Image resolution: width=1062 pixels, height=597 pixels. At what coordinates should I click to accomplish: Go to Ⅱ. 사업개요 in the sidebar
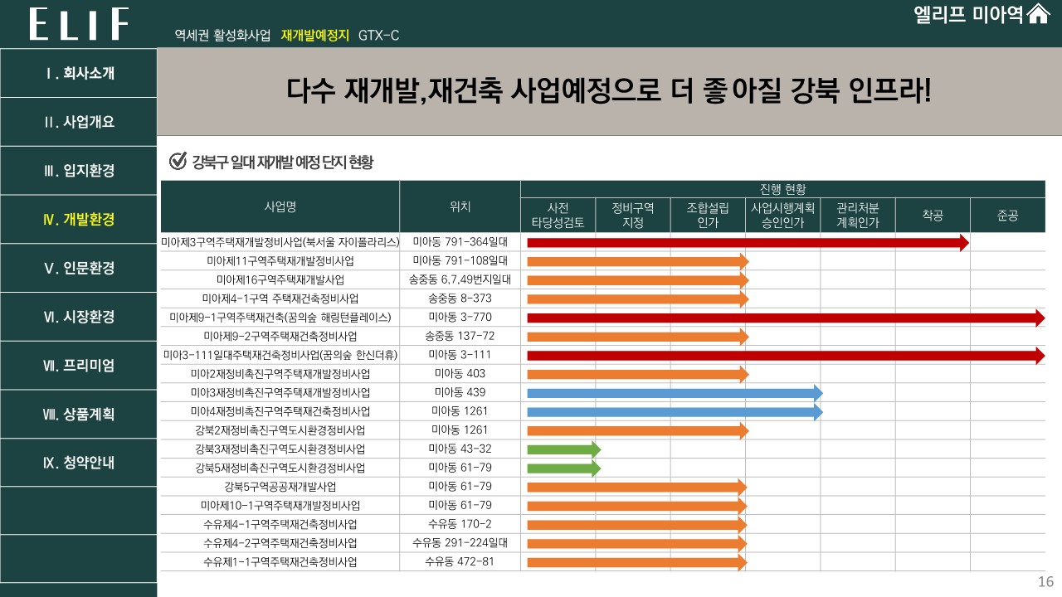(79, 122)
